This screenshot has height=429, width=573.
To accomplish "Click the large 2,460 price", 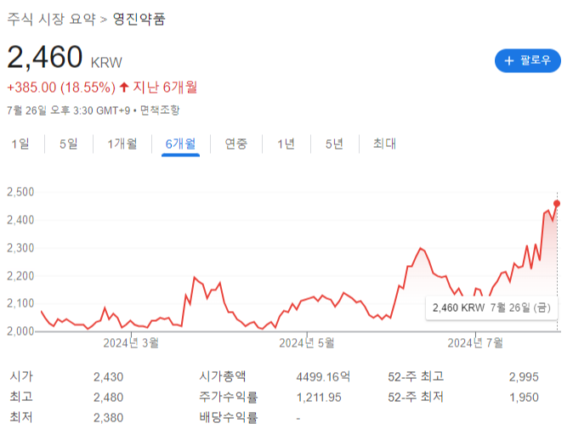I will (45, 57).
